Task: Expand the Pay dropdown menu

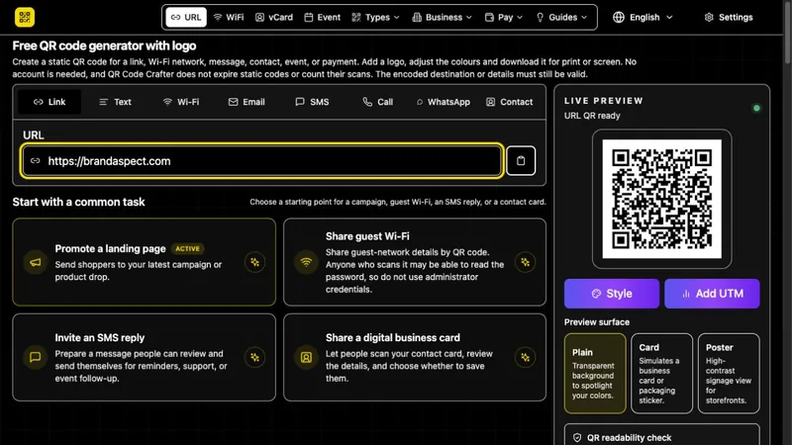Action: click(504, 17)
